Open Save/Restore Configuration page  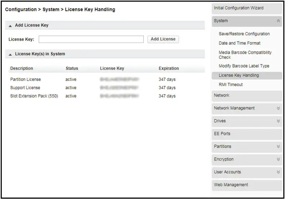[x=244, y=34]
